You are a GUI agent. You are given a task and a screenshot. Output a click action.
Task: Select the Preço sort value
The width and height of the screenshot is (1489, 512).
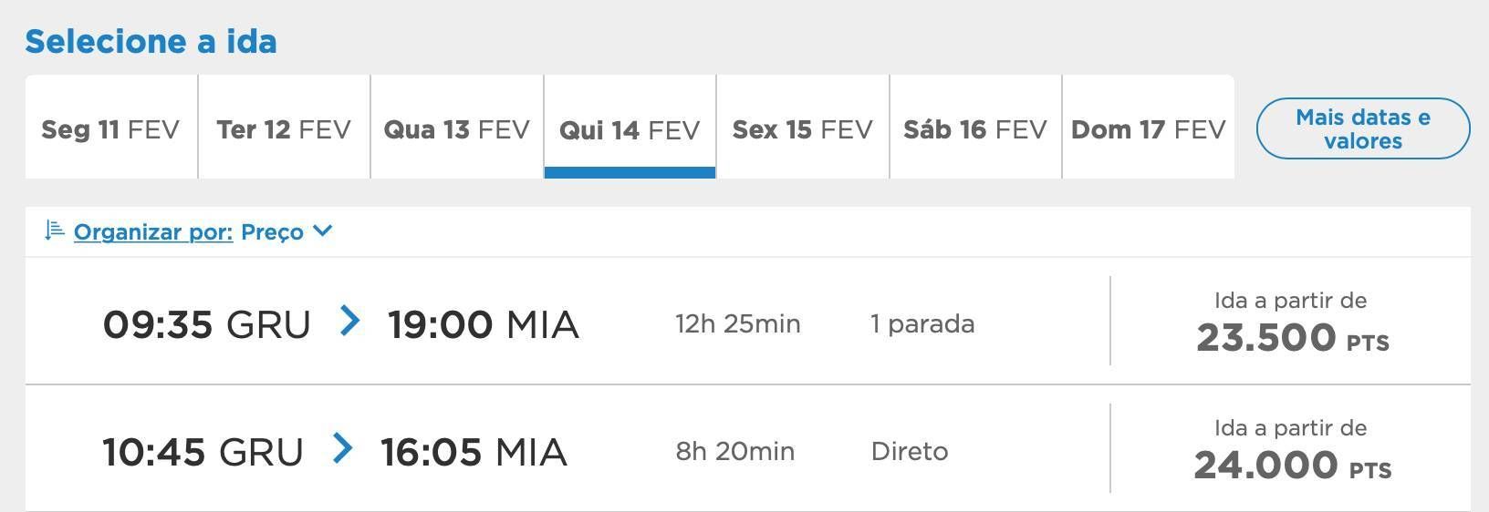(x=272, y=232)
